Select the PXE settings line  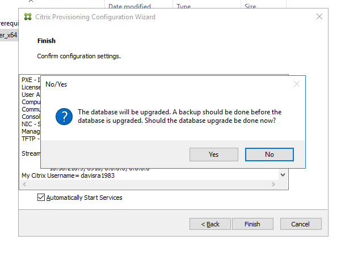(31, 80)
